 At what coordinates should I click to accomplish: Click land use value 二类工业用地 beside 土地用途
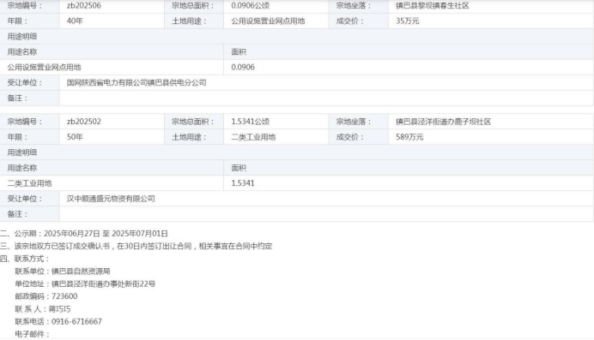[x=253, y=137]
